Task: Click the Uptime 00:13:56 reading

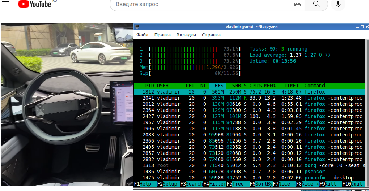Action: (273, 61)
